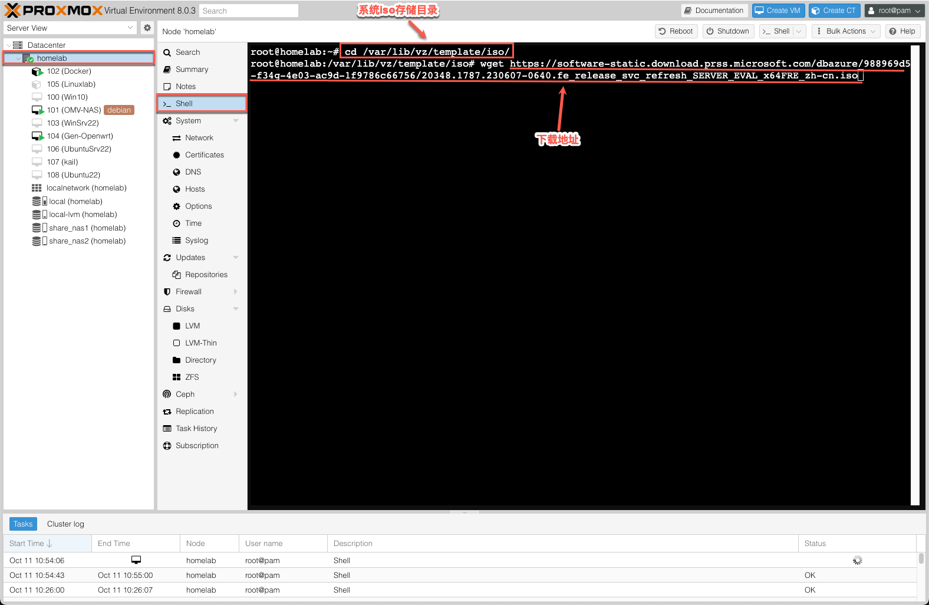The image size is (929, 605).
Task: Open Repositories icon
Action: click(176, 275)
